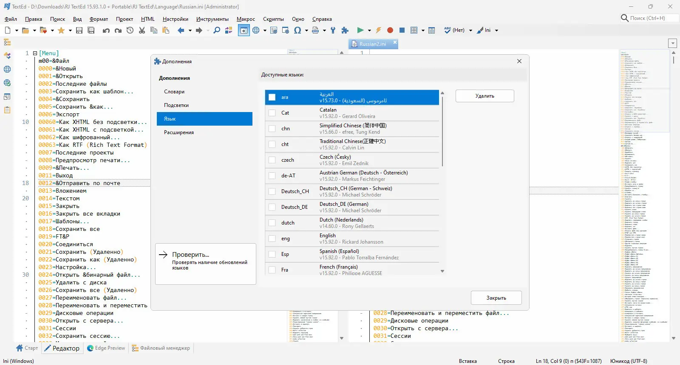
Task: Click the Поиск (Ctrl+H) search field
Action: [647, 18]
